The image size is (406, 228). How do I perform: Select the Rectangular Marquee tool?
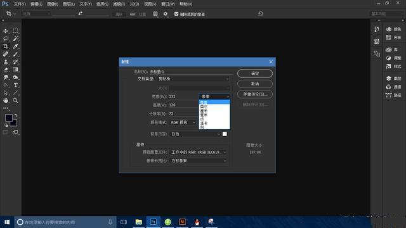(15, 31)
